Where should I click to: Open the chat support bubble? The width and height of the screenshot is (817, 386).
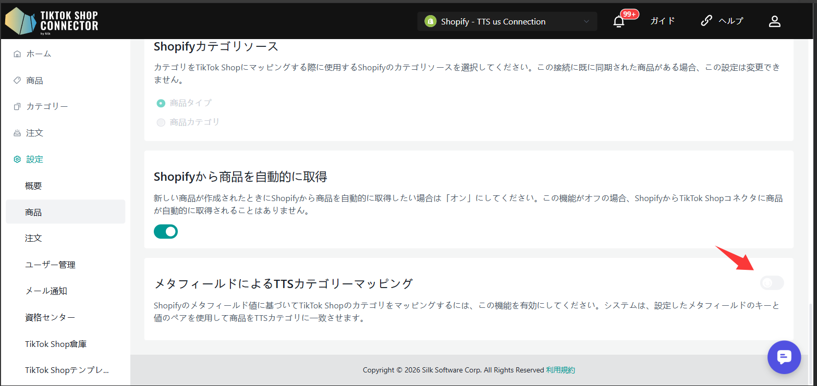[784, 357]
